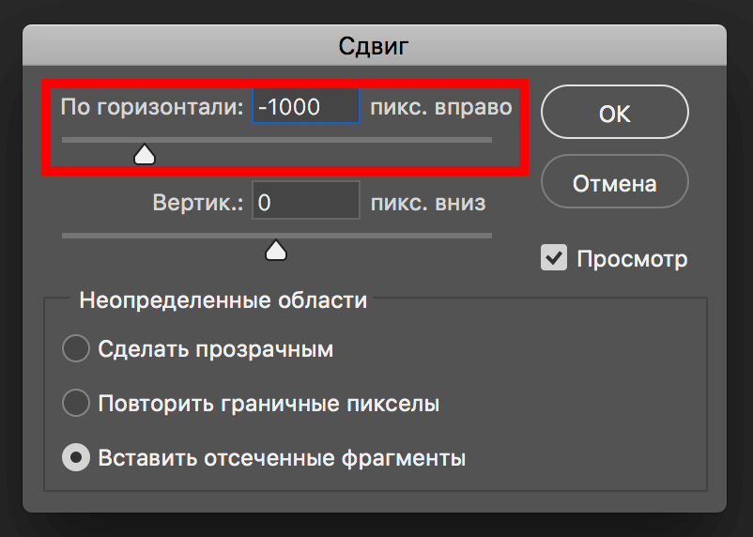Click the Сдвиг dialog title bar

click(374, 46)
